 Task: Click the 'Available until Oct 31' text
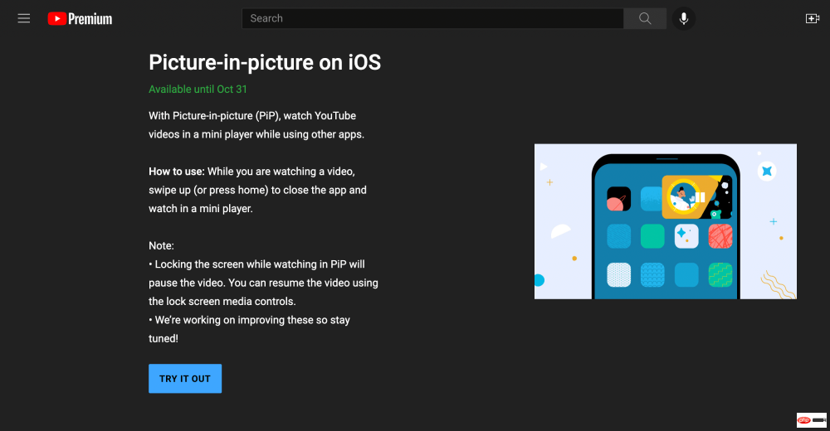(198, 90)
